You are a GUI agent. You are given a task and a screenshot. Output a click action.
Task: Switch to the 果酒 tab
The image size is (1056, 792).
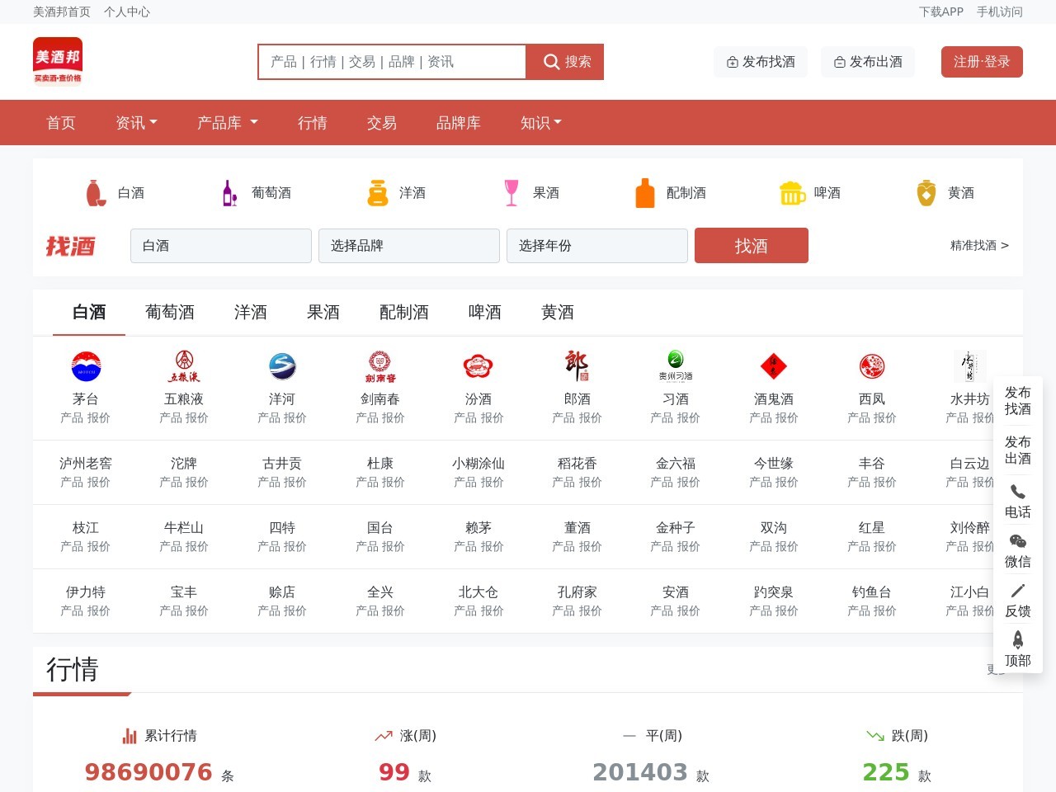point(323,313)
